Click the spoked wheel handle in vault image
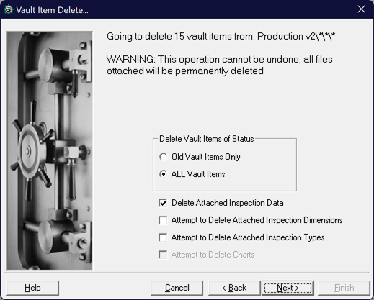 31,151
